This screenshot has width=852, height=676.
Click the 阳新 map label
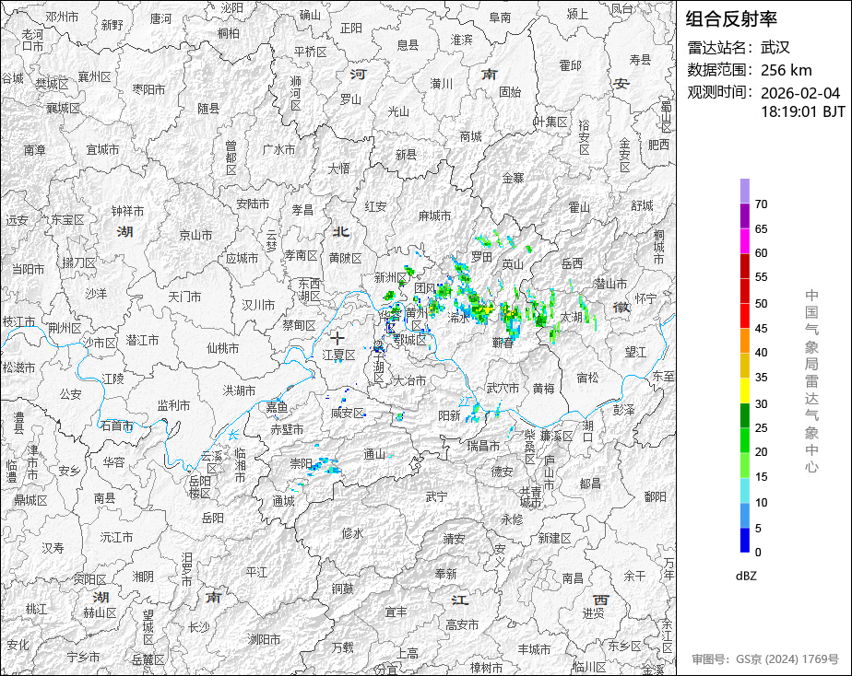pyautogui.click(x=449, y=415)
